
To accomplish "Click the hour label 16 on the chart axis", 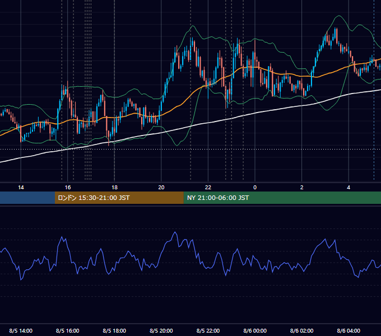I will point(68,188).
